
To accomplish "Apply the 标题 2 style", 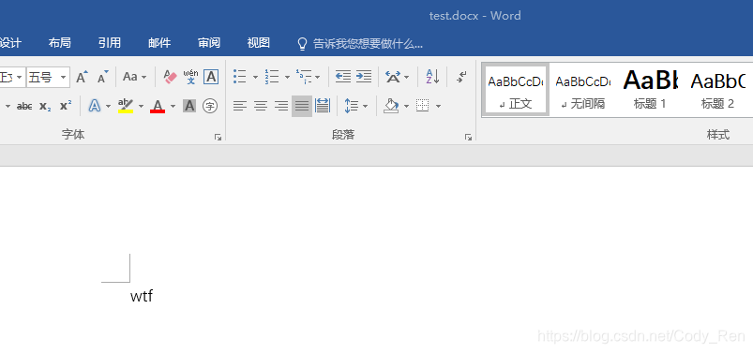I will click(x=717, y=90).
